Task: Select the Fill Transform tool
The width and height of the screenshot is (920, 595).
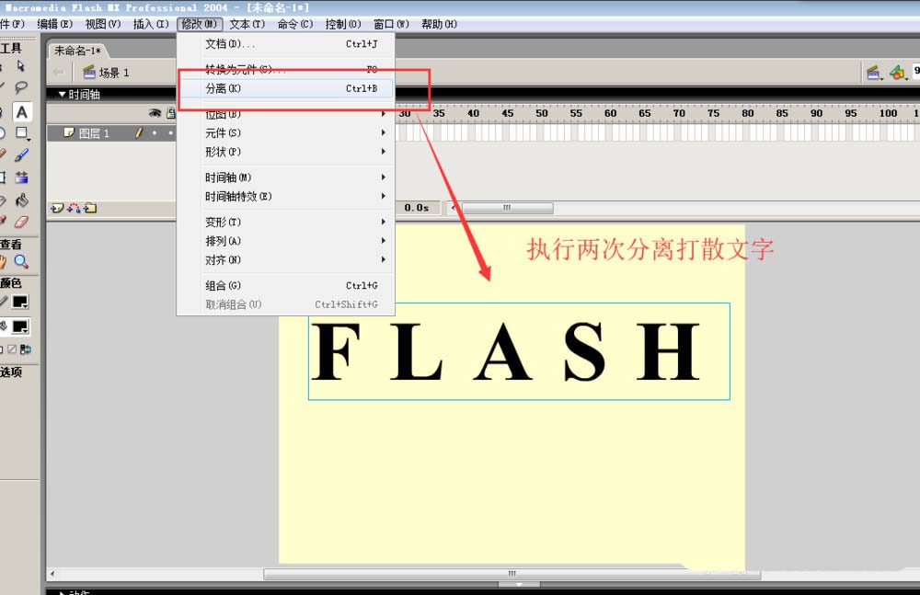Action: coord(22,177)
